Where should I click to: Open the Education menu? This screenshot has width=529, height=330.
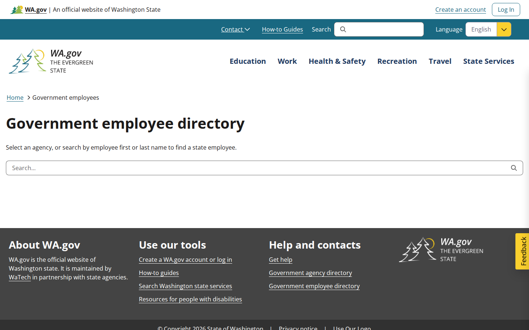(x=248, y=61)
